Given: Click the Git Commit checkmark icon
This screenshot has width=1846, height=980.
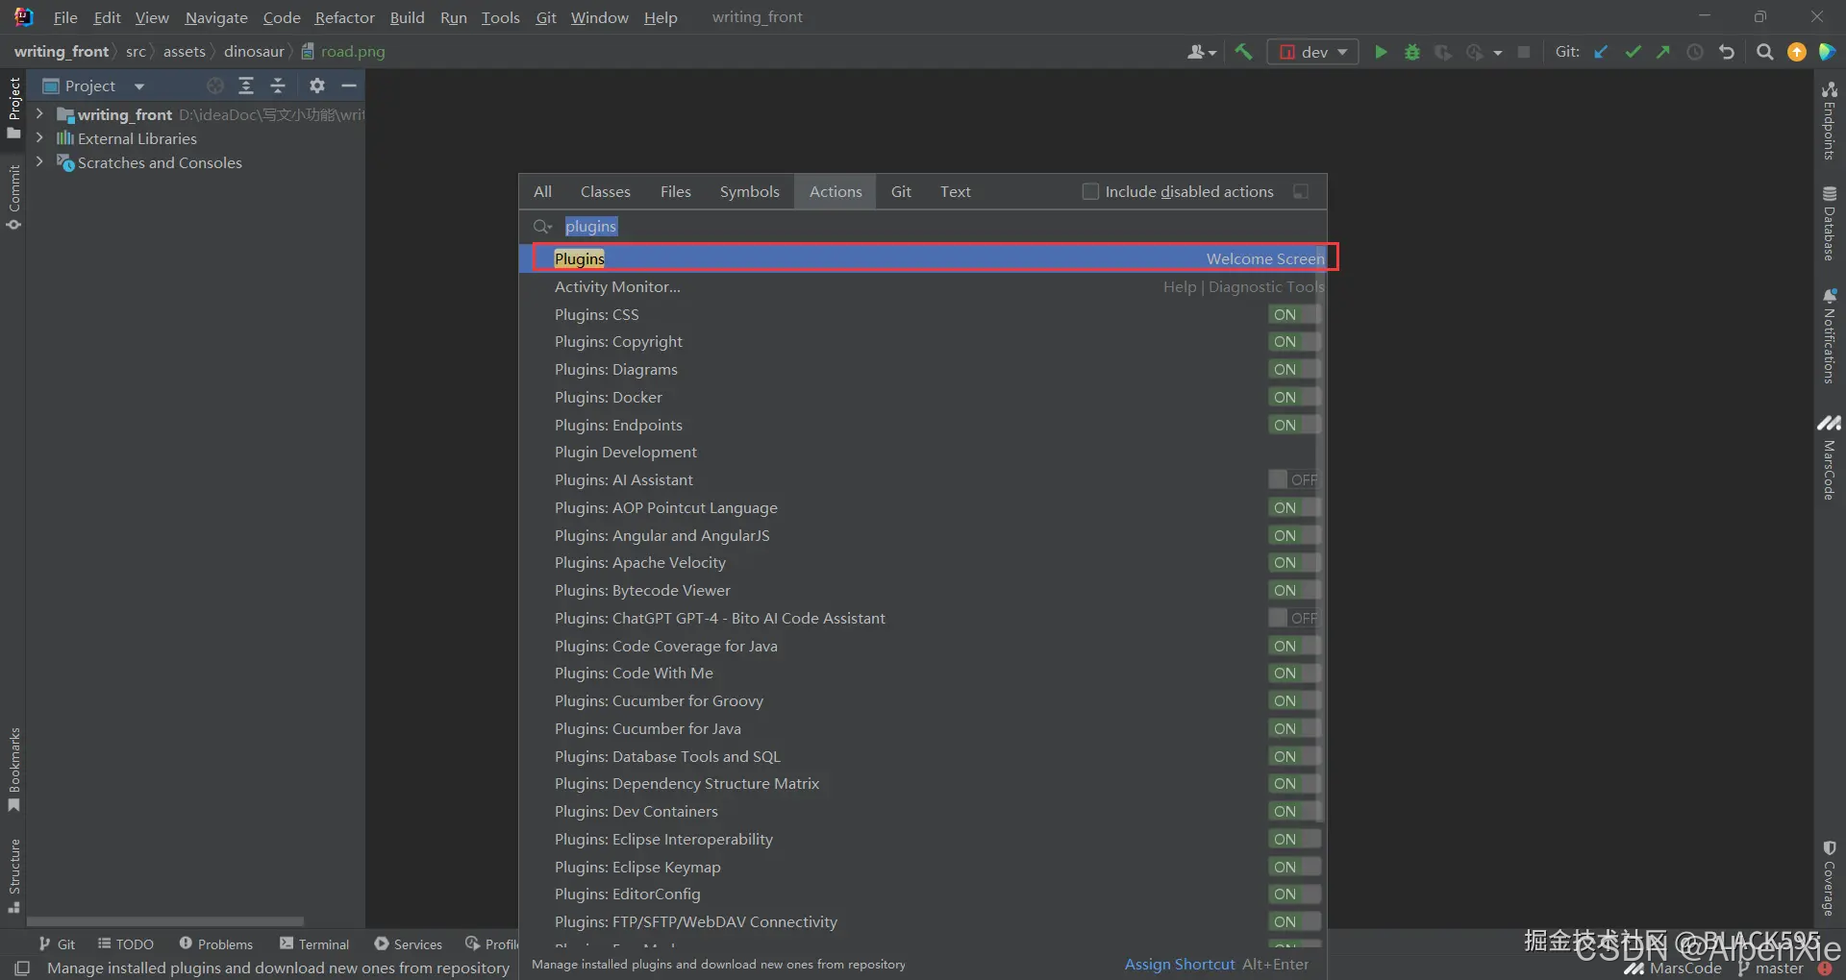Looking at the screenshot, I should pyautogui.click(x=1633, y=52).
